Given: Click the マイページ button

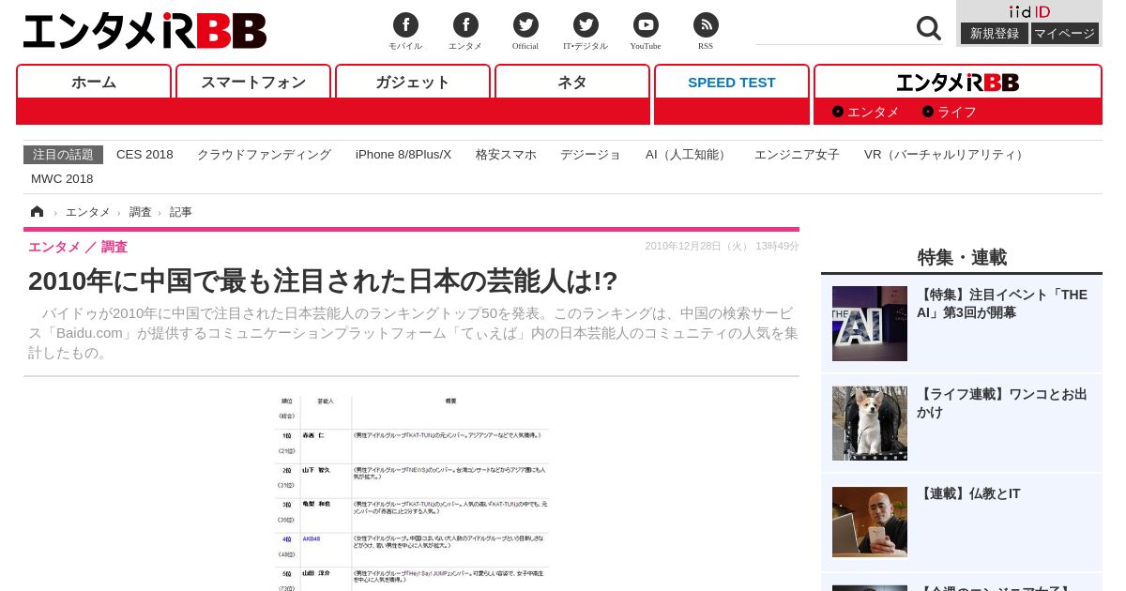Looking at the screenshot, I should pos(1065,33).
